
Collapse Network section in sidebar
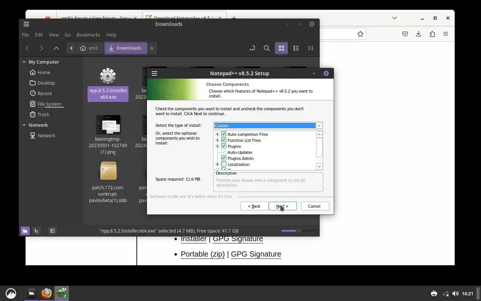(24, 125)
